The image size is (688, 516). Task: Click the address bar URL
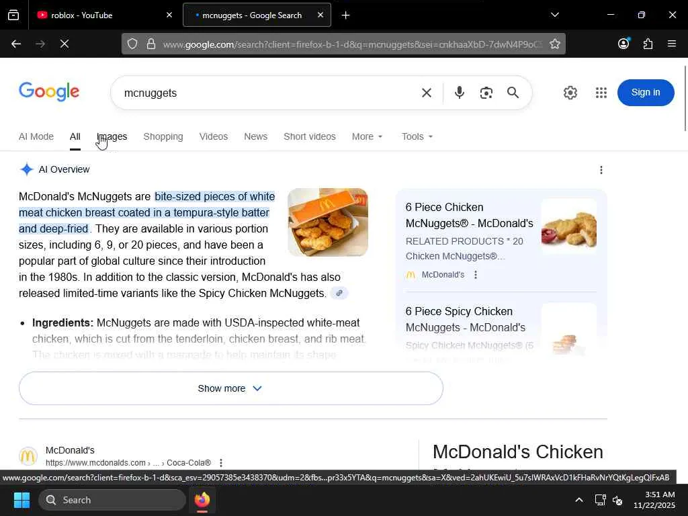[x=352, y=44]
